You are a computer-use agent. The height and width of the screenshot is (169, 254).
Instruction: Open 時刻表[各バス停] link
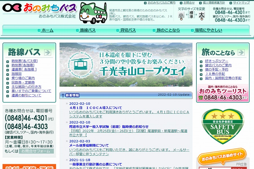coord(25,61)
